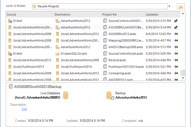
Task: Click the project file icon for SourceControlvsAW201
Action: (105, 21)
